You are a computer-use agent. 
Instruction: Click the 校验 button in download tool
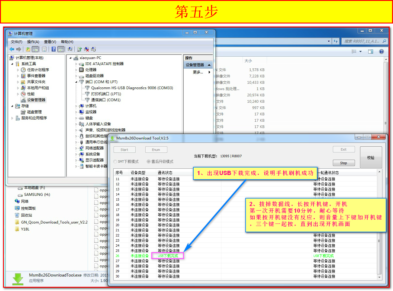coord(371,158)
